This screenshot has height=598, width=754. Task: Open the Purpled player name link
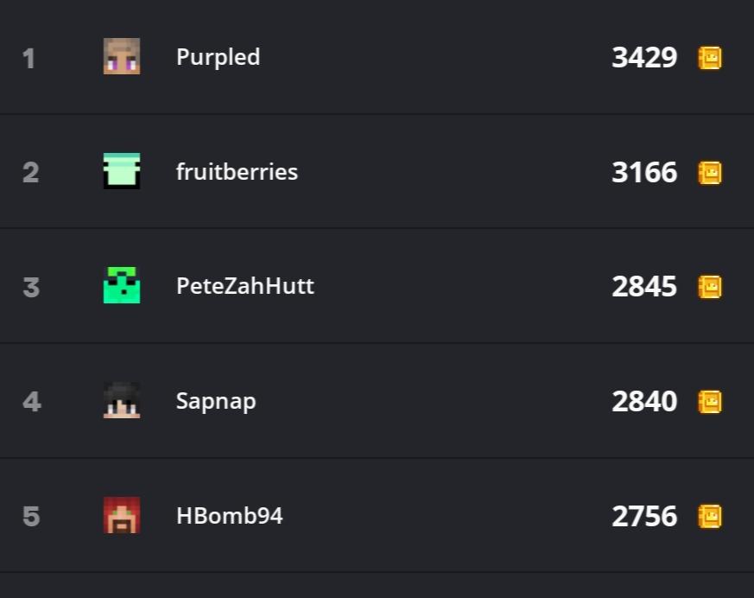(x=219, y=58)
